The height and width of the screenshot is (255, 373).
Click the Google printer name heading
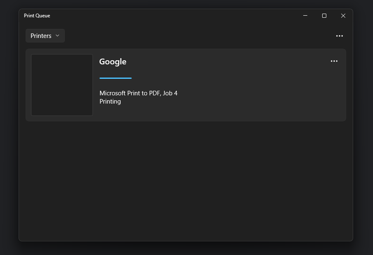[113, 61]
